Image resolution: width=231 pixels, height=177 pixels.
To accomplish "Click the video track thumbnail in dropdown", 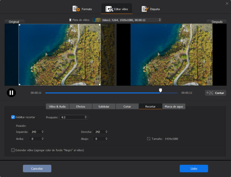I will 97,20.
